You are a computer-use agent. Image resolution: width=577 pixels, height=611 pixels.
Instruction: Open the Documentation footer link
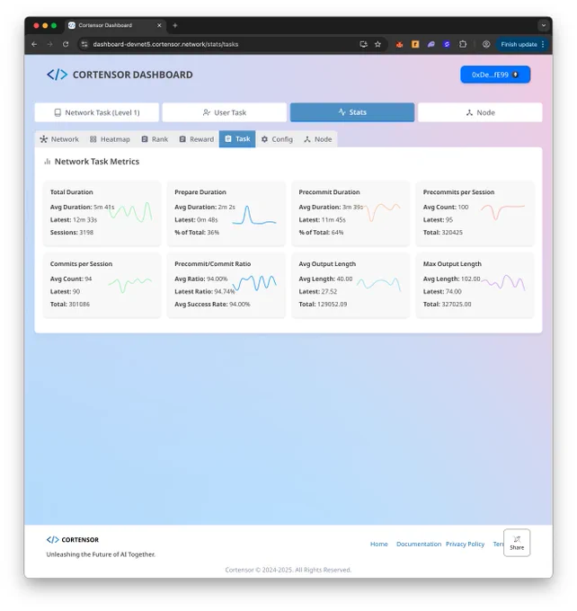point(419,544)
